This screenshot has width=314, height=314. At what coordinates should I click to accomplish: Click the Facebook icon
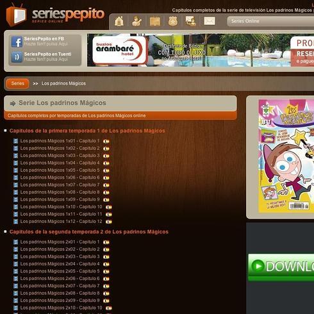pyautogui.click(x=17, y=42)
